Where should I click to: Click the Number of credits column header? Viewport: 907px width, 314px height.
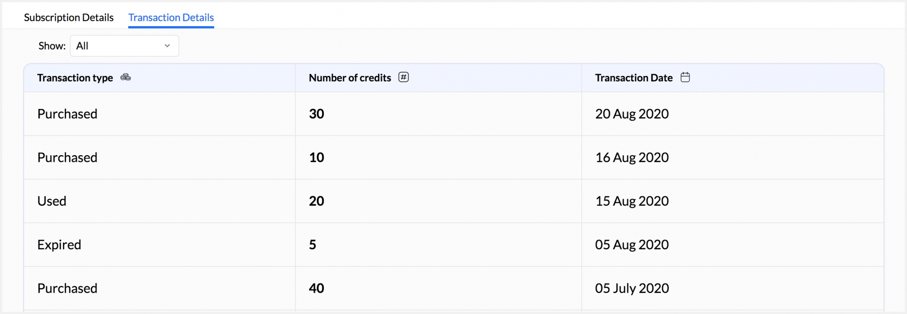tap(350, 78)
